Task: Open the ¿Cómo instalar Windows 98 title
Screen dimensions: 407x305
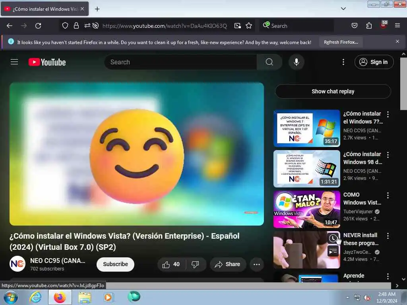Action: pyautogui.click(x=363, y=158)
